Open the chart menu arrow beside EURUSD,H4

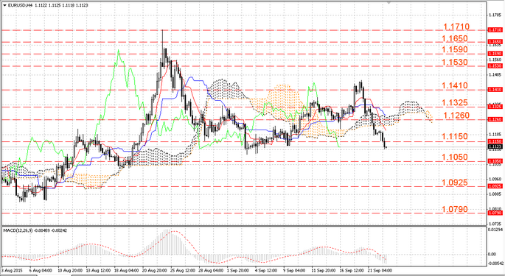coord(4,5)
